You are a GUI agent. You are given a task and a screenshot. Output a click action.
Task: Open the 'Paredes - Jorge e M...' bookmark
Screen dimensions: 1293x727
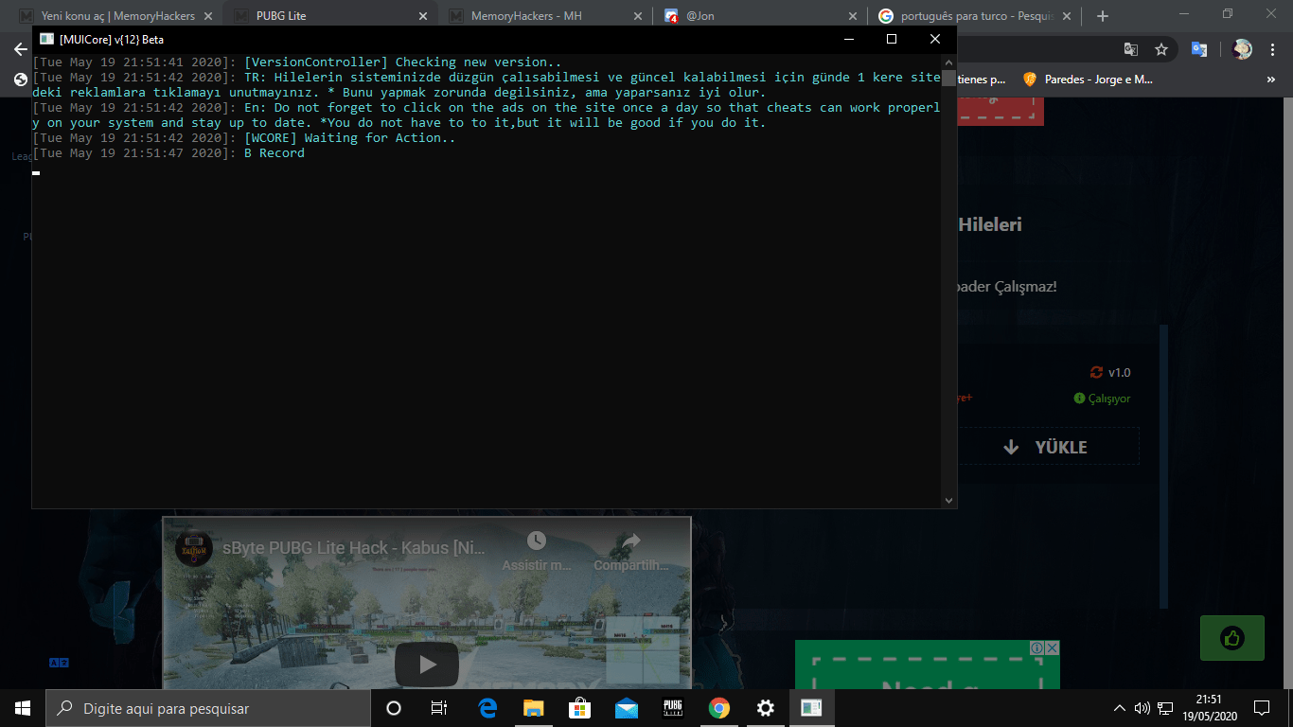click(x=1088, y=80)
